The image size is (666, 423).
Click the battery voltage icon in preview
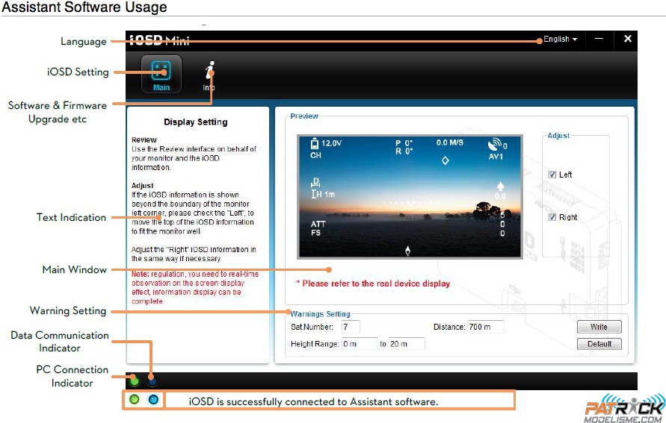[x=315, y=143]
